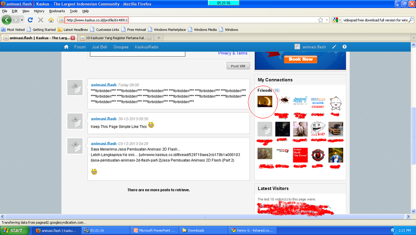Open Windows Marketplace bookmark
416x235 pixels.
[167, 30]
